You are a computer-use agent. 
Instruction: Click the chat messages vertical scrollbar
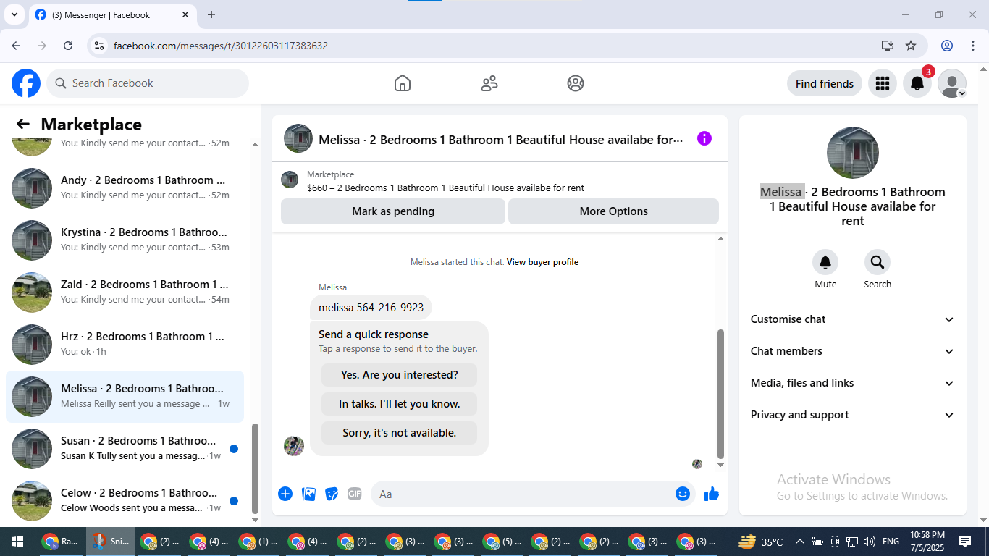coord(720,393)
